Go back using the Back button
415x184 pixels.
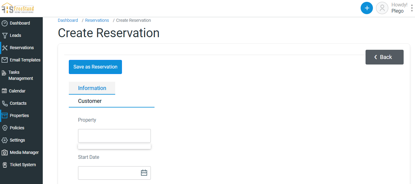click(384, 57)
